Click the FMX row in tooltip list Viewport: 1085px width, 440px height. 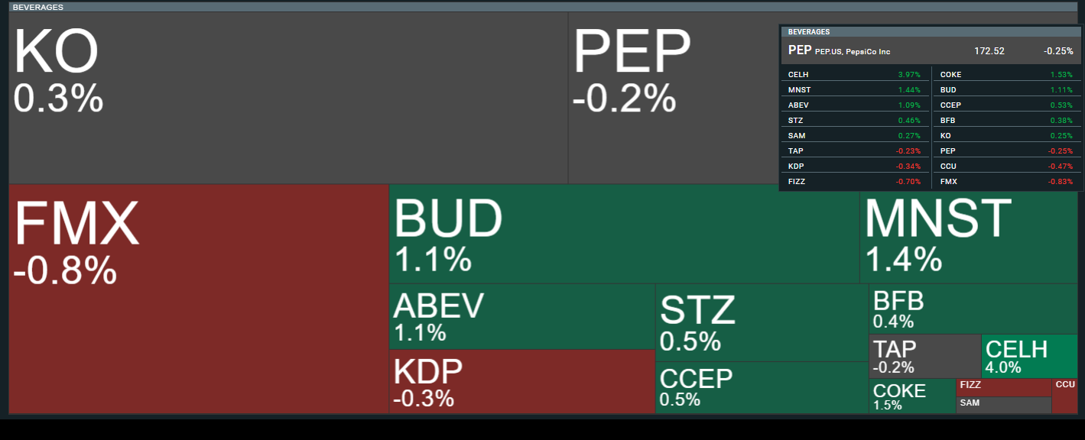click(x=1009, y=182)
